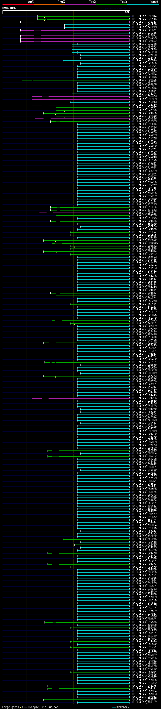The width and height of the screenshot is (161, 709).
Task: Select the UniRef100_C5IFT7 label
Action: (x=144, y=699)
